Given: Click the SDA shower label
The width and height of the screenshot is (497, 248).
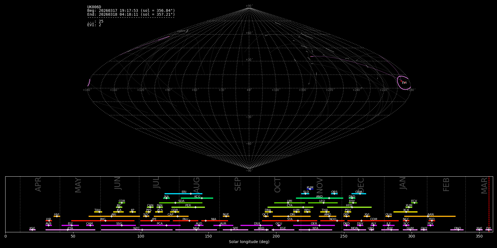Looking at the screenshot, I should pos(181,201).
